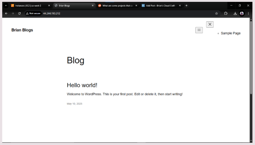Open the browser downloads icon

pyautogui.click(x=235, y=13)
